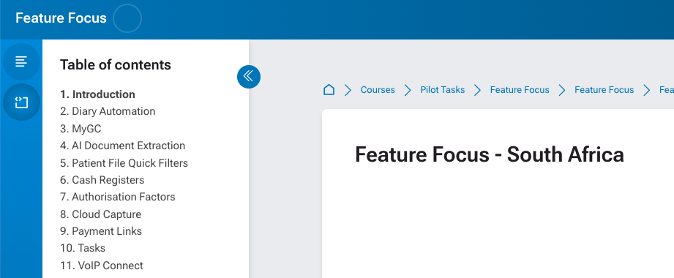The height and width of the screenshot is (278, 674).
Task: Open chapter 2. Diary Automation
Action: click(x=108, y=111)
